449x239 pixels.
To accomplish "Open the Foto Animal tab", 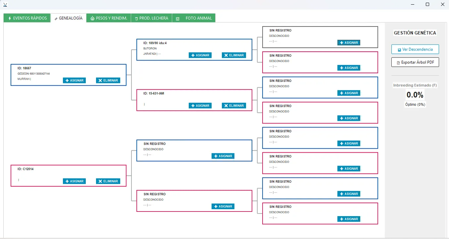I will pyautogui.click(x=194, y=18).
